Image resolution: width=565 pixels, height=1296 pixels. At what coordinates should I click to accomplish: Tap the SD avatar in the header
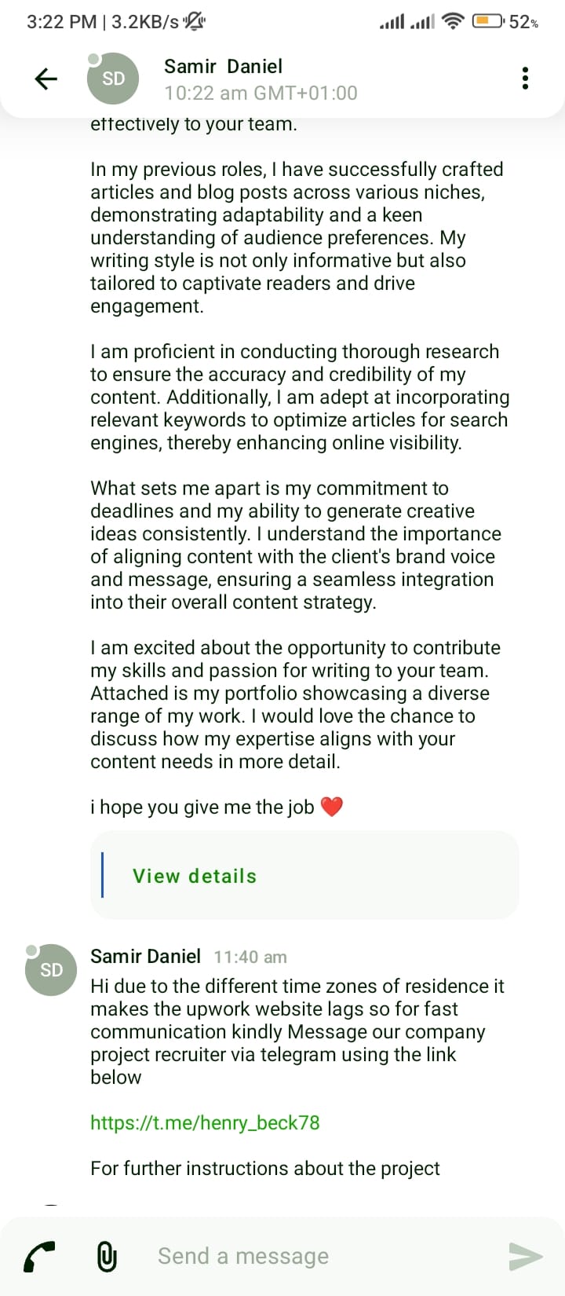113,79
